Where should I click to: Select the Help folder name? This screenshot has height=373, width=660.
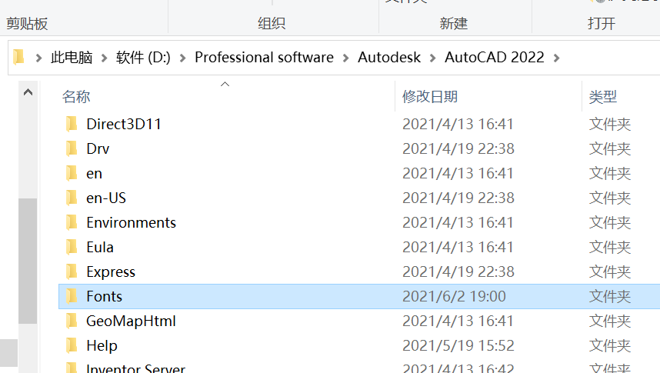click(102, 345)
